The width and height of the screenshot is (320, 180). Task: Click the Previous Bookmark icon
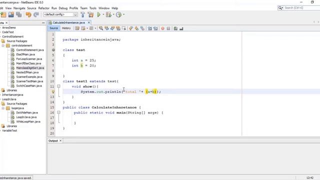pos(131,28)
